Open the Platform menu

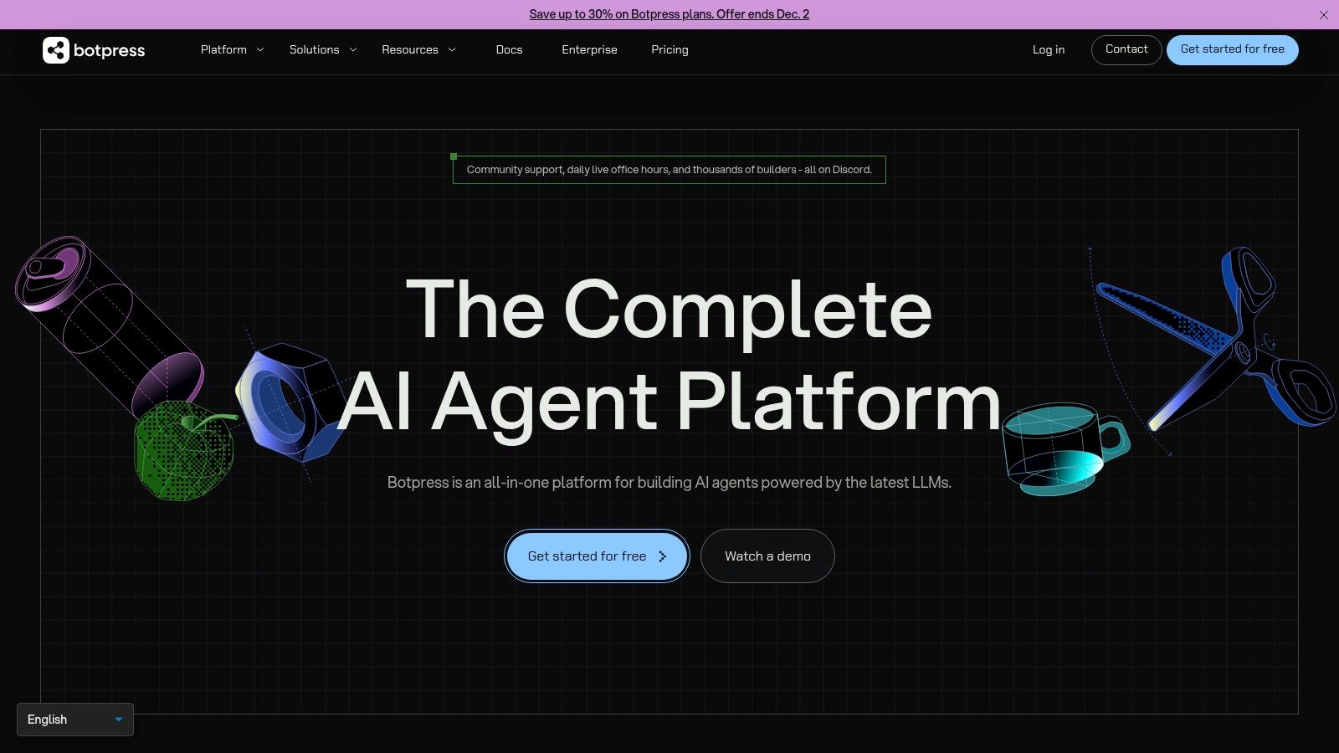point(223,49)
